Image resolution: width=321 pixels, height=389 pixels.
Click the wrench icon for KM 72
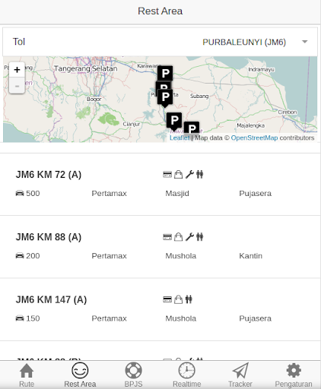[189, 175]
